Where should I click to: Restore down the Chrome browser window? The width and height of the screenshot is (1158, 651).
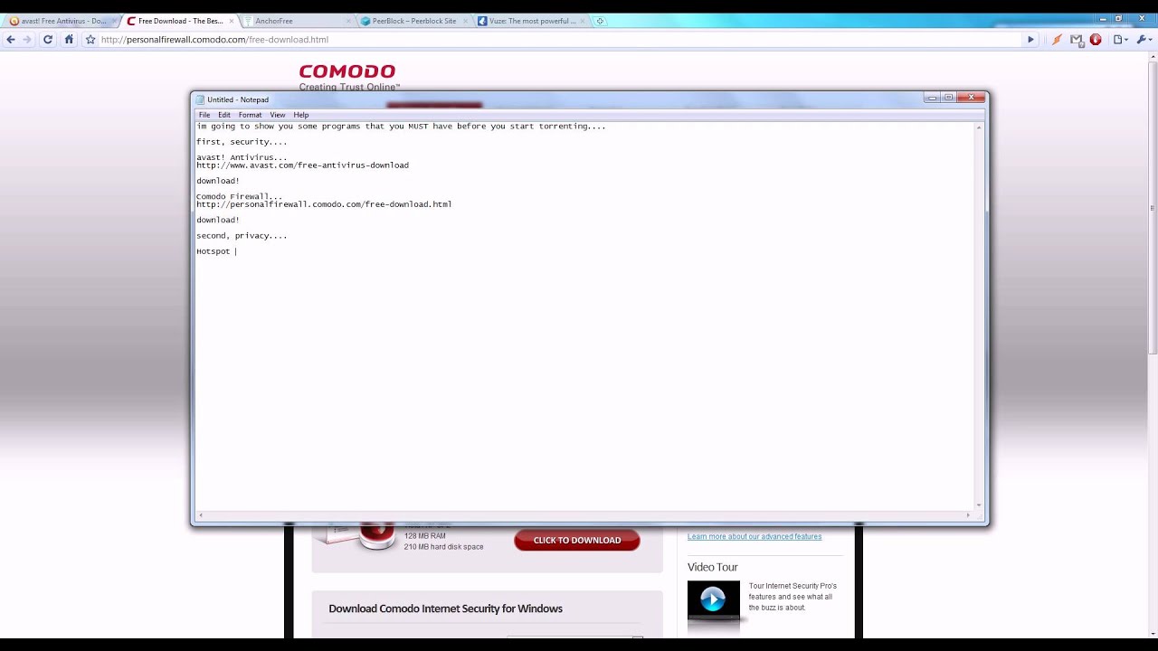[1118, 17]
